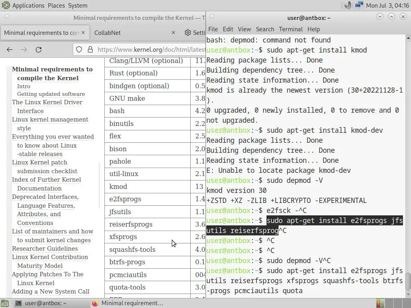Click the quota-tools table cell
Screen dimensions: 411x308
[147, 287]
